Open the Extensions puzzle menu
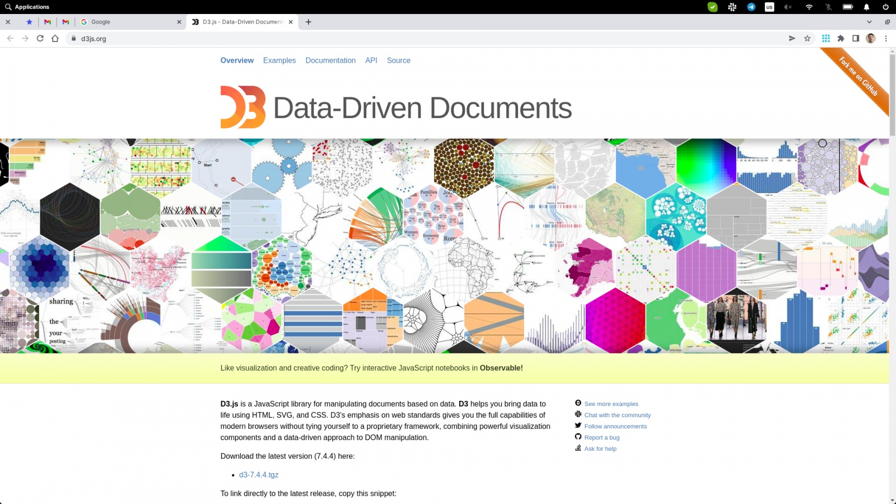This screenshot has width=896, height=504. pyautogui.click(x=841, y=38)
